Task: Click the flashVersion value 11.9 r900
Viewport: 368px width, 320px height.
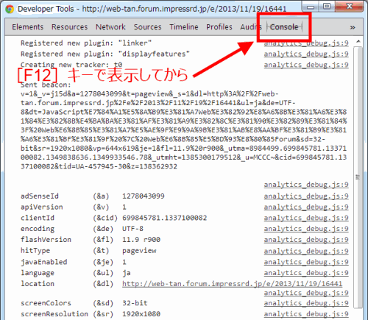Action: 141,240
